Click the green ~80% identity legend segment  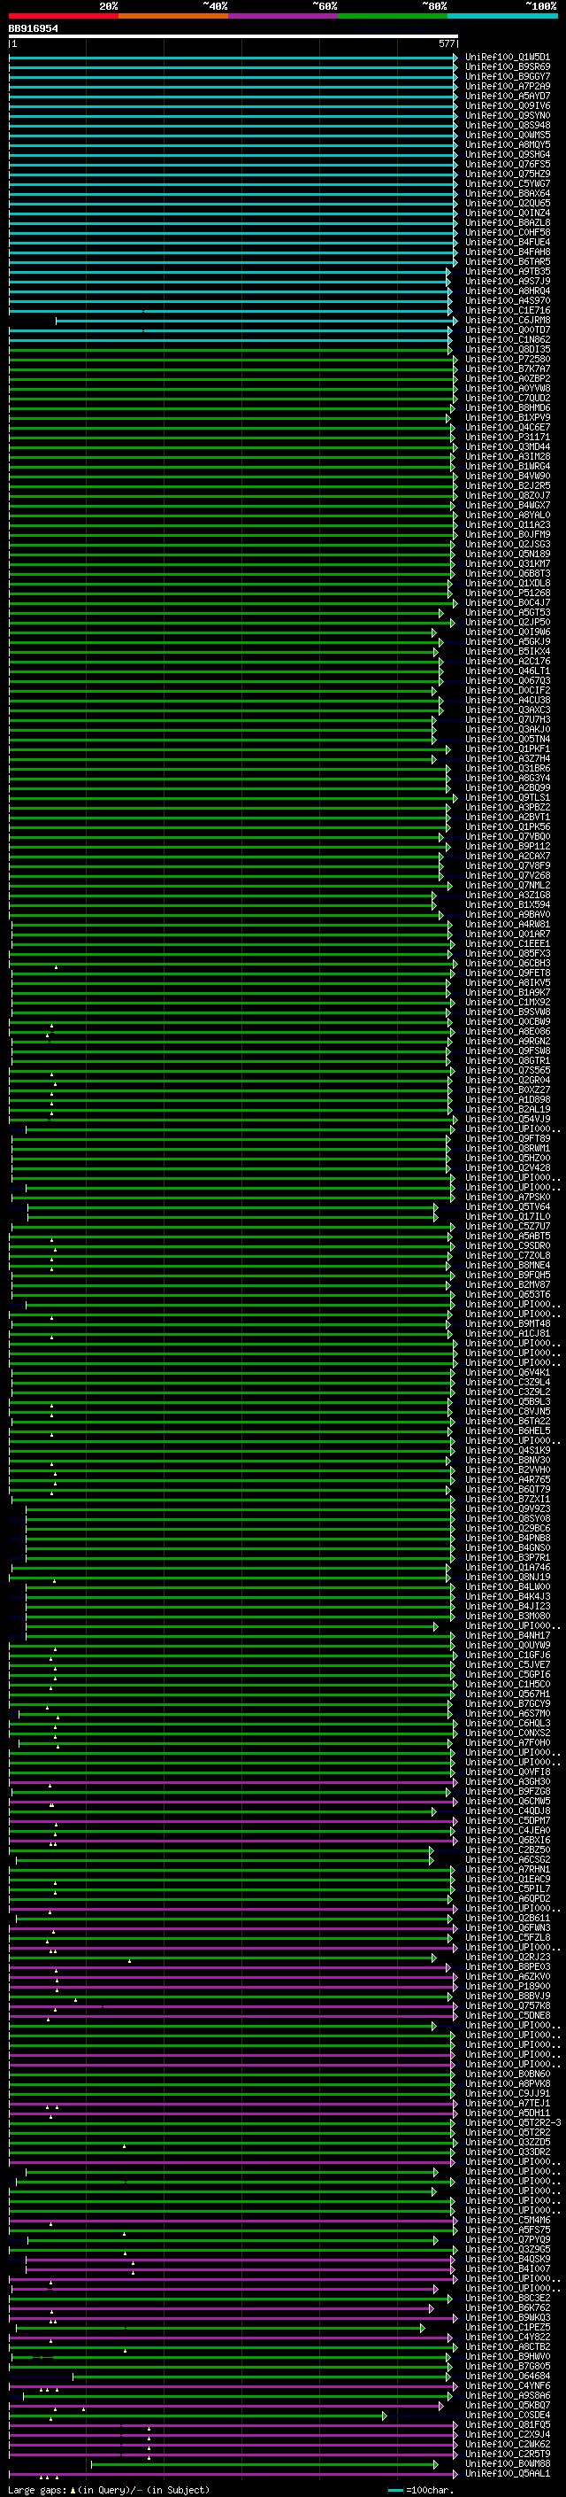click(393, 16)
